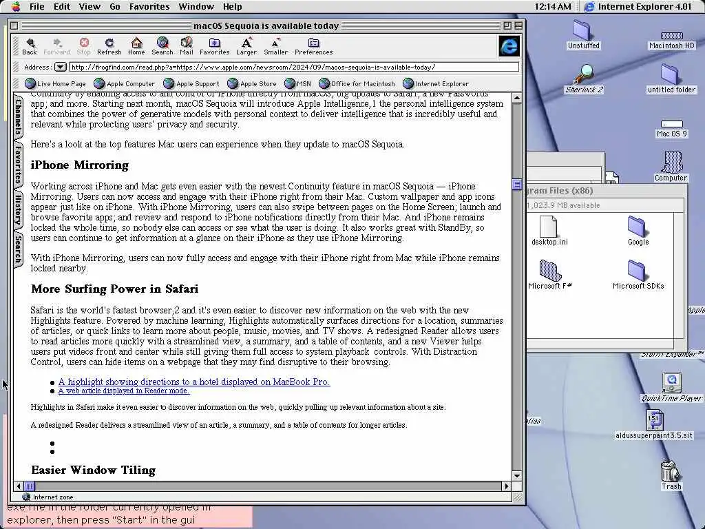Open Live Home Page favorites-bar link
The width and height of the screenshot is (705, 529).
(x=55, y=83)
